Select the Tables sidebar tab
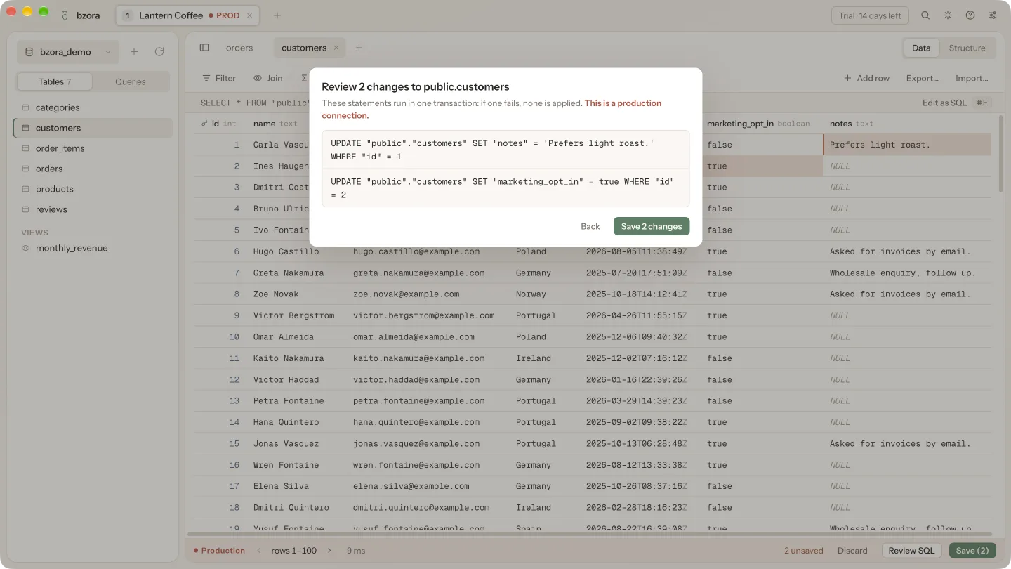This screenshot has height=569, width=1011. (55, 81)
